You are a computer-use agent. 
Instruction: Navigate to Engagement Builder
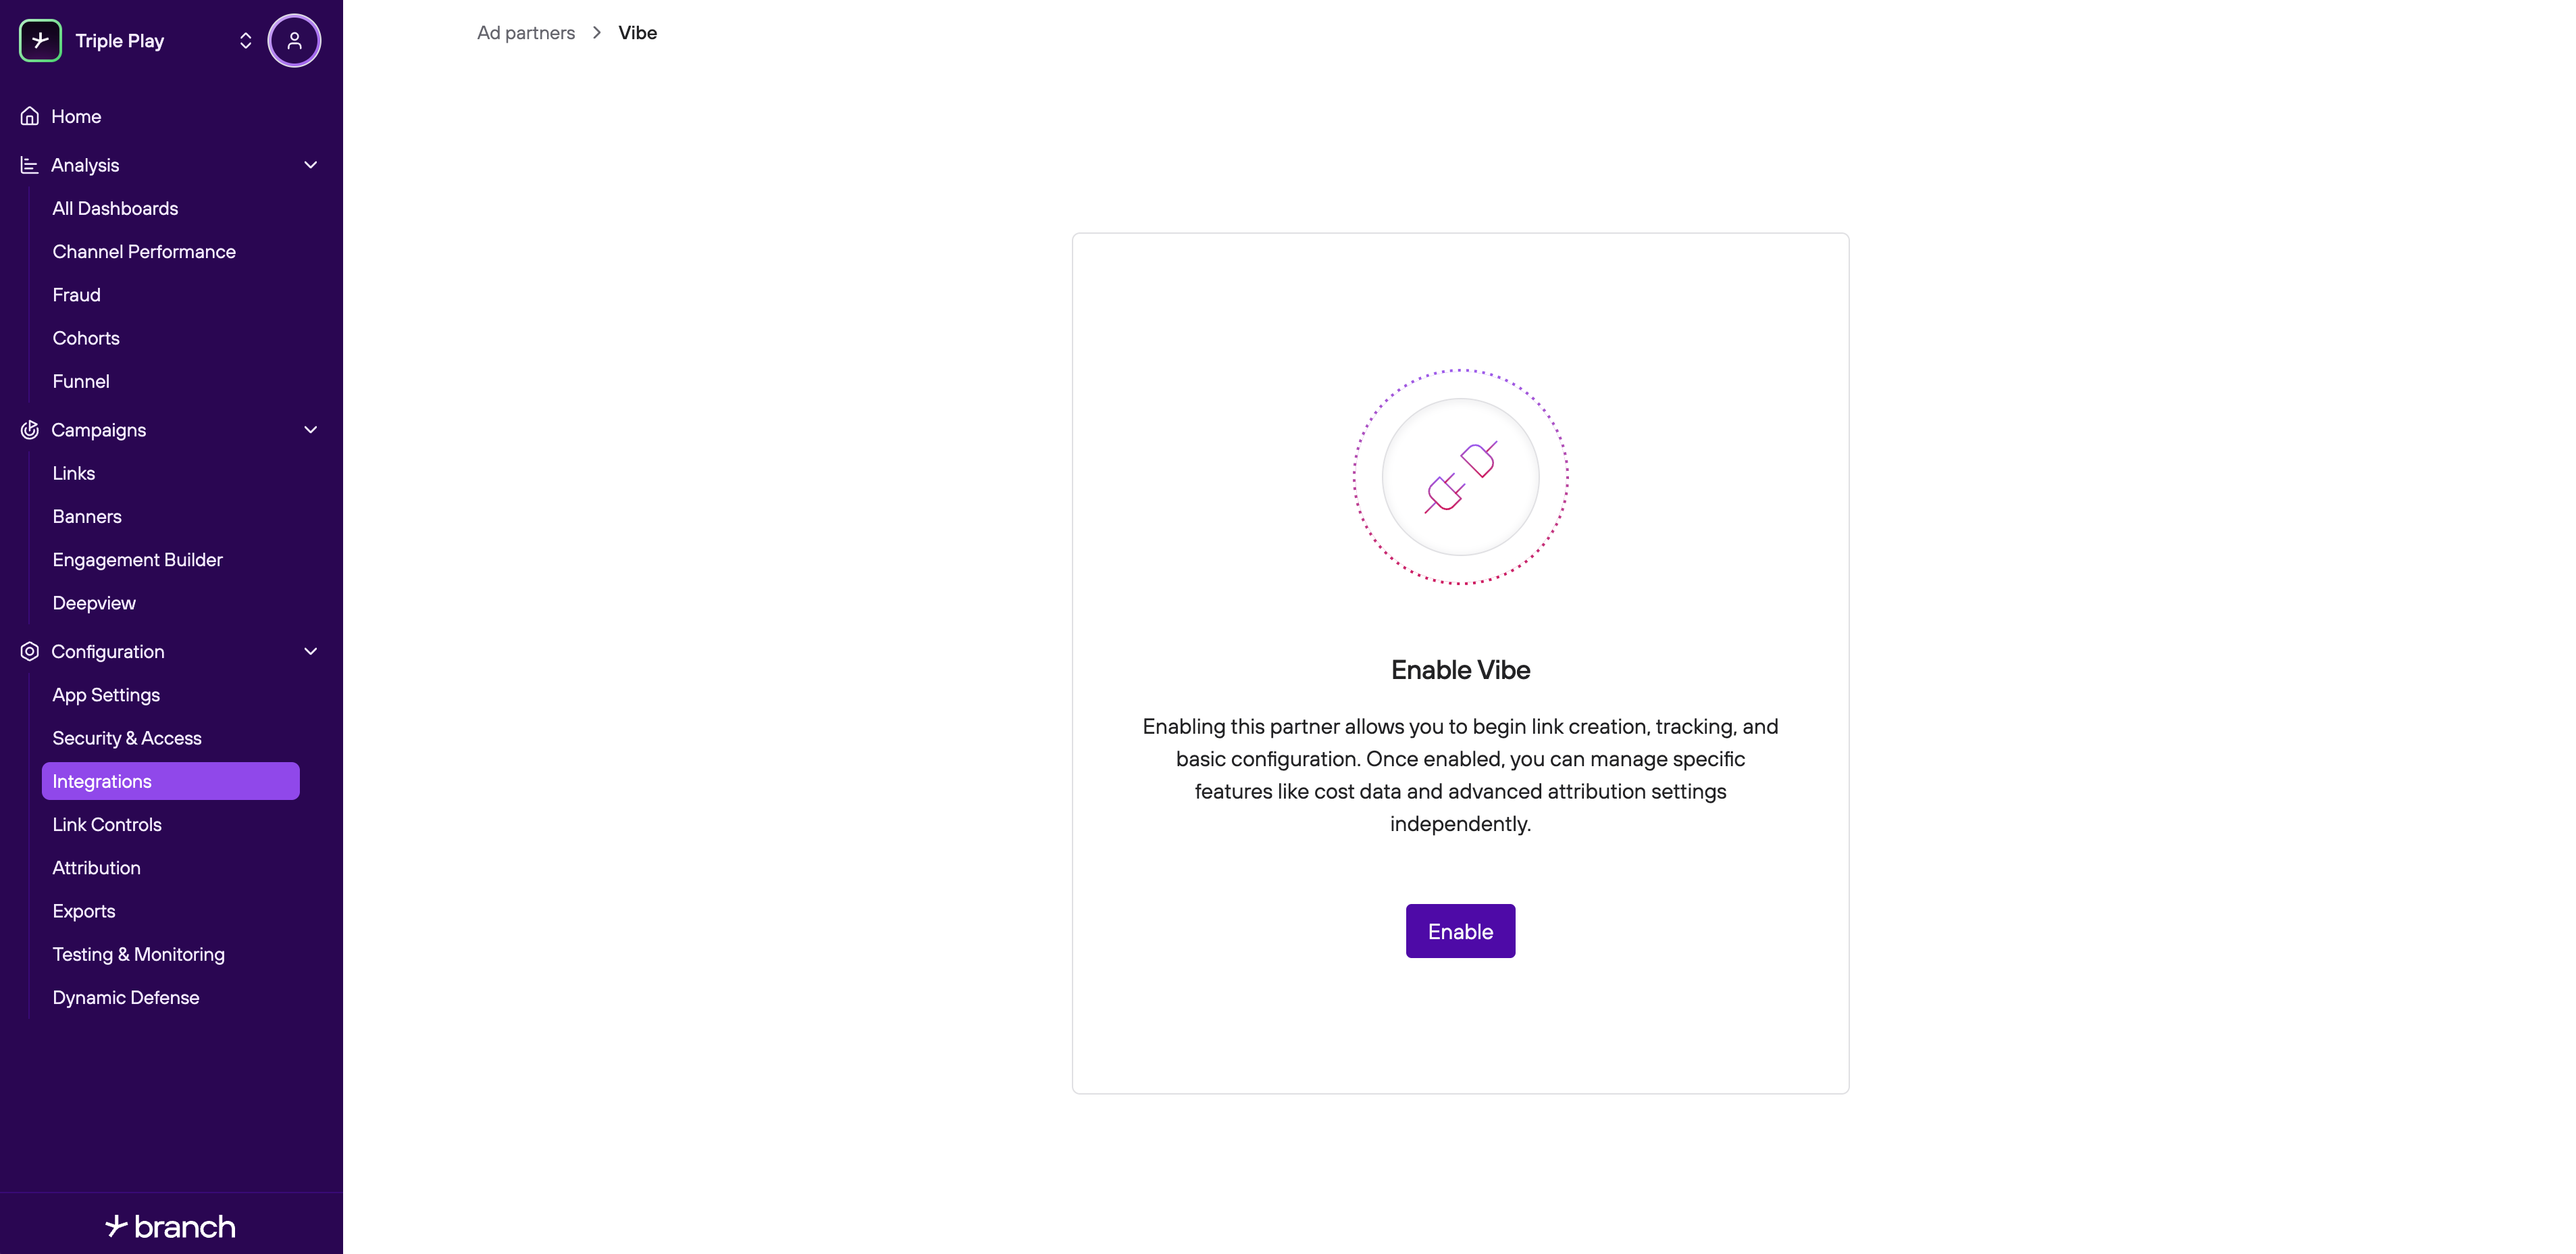(138, 560)
